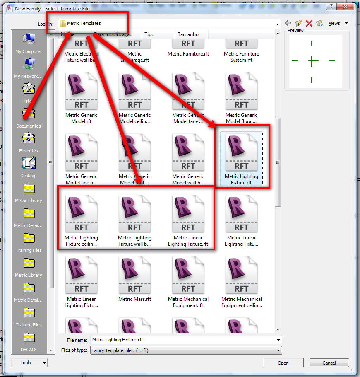
Task: Select the Metric Lighting Fixture.rft file
Action: (x=241, y=159)
